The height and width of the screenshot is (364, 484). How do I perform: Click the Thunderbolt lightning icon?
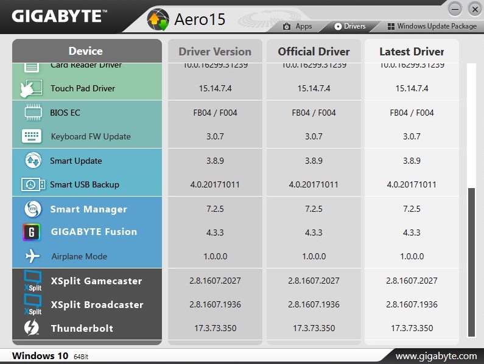[32, 328]
